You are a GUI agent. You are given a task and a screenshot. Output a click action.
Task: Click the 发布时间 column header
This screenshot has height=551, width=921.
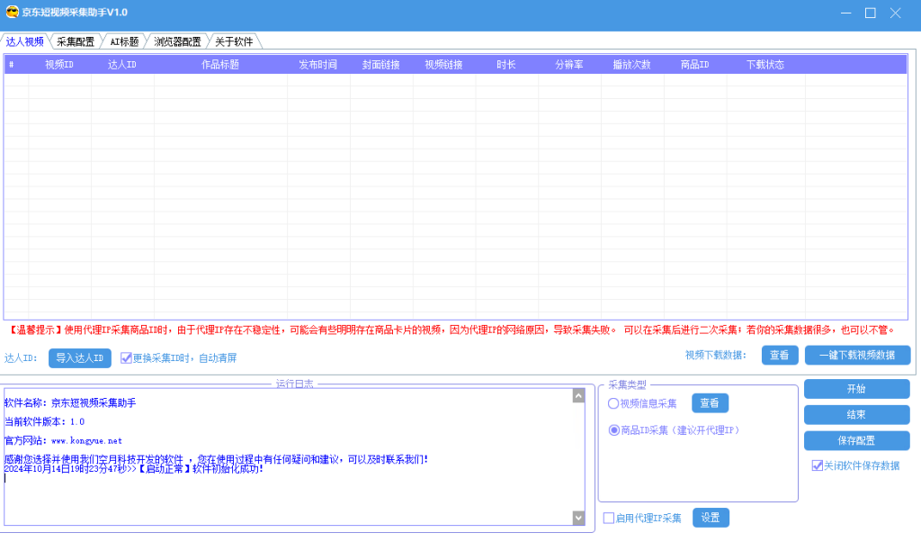click(x=318, y=65)
